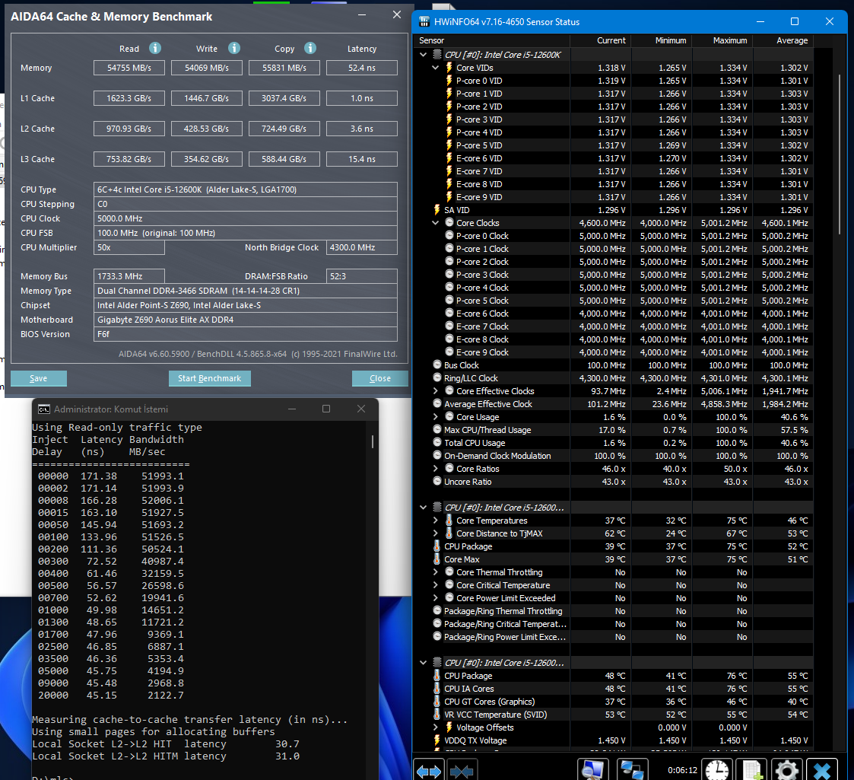Reset the clock timer icon in HWiNFO
This screenshot has width=854, height=780.
718,770
